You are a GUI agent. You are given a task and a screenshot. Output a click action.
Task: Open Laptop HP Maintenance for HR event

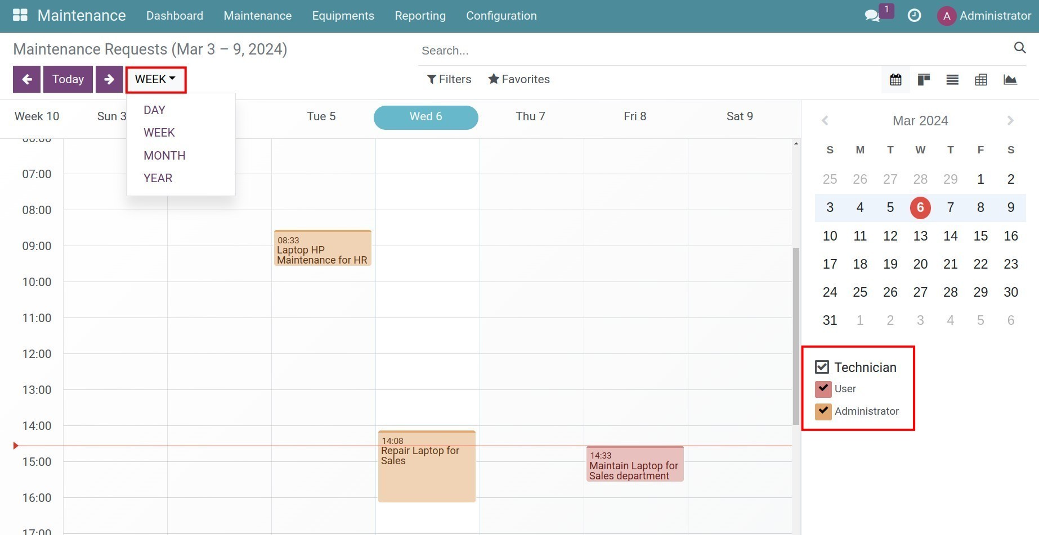pyautogui.click(x=323, y=248)
